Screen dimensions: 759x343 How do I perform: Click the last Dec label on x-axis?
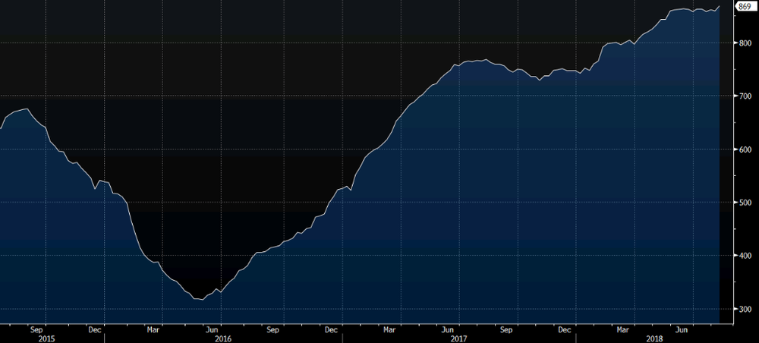point(565,329)
